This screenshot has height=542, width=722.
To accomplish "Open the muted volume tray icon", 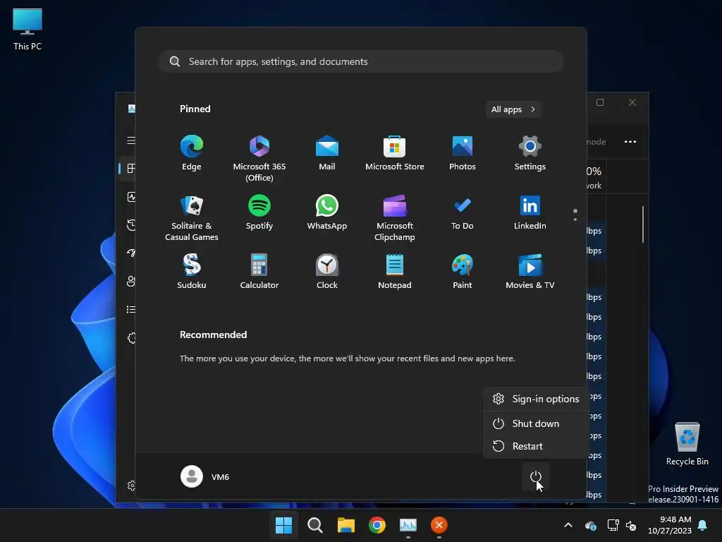I will [x=631, y=525].
